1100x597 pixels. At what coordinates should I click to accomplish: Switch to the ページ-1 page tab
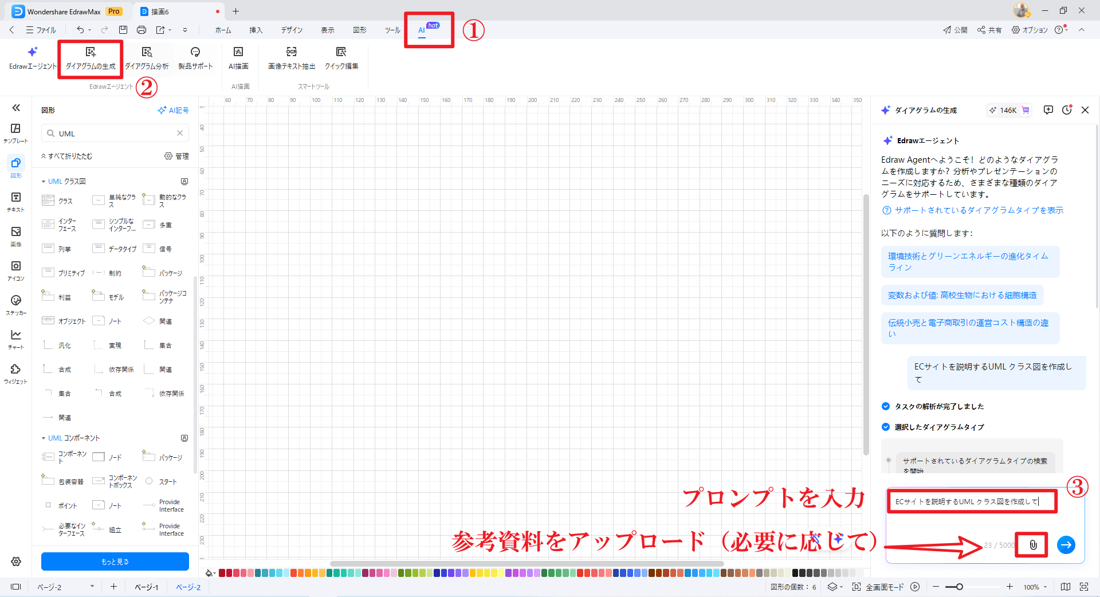pos(146,587)
